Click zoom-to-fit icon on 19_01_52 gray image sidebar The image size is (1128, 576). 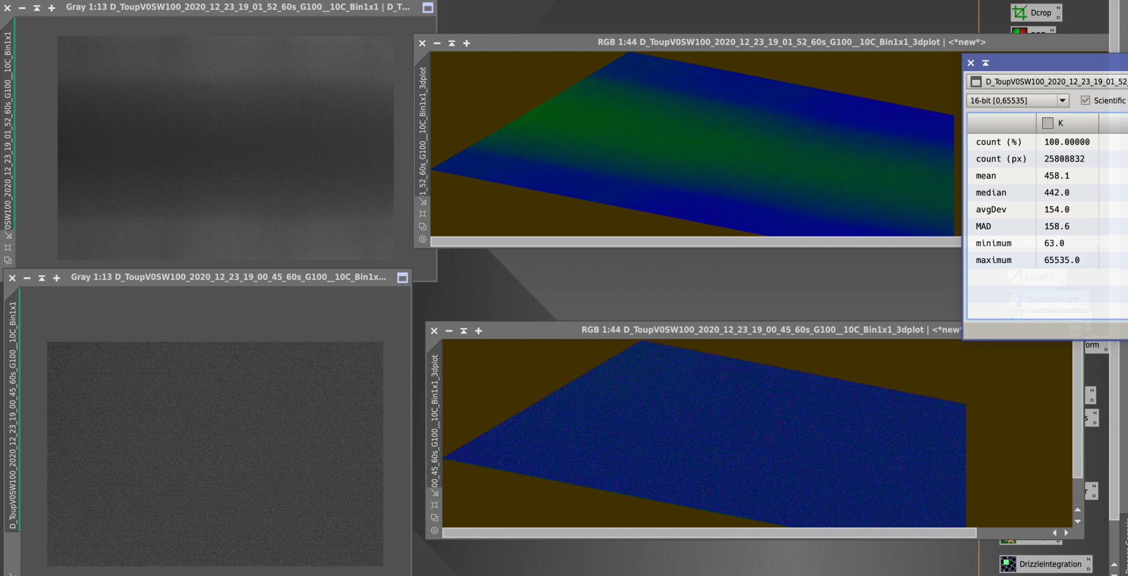(x=8, y=247)
